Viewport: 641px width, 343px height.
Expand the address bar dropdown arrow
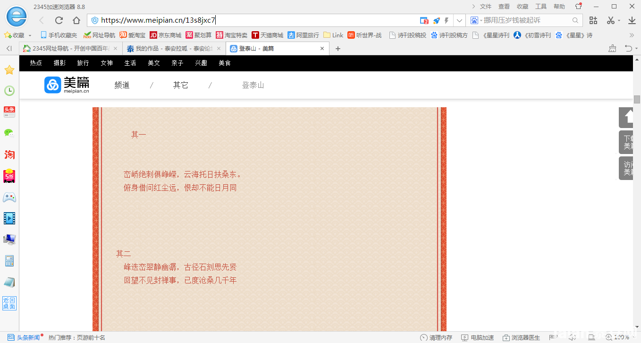460,20
